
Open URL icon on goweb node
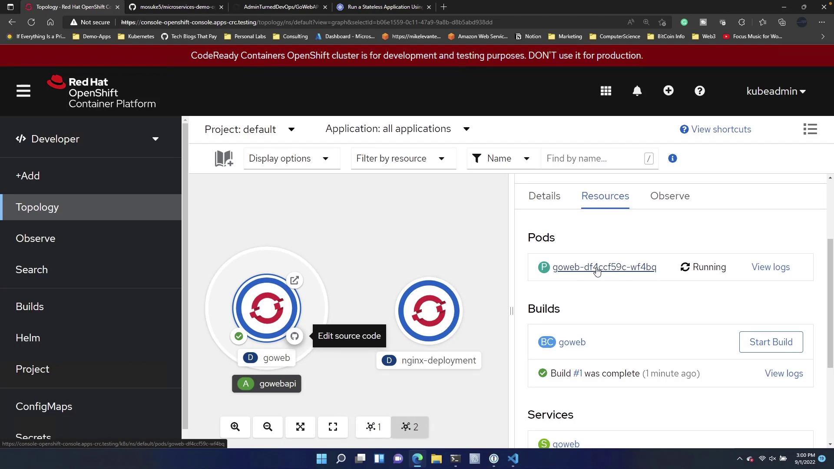[295, 281]
